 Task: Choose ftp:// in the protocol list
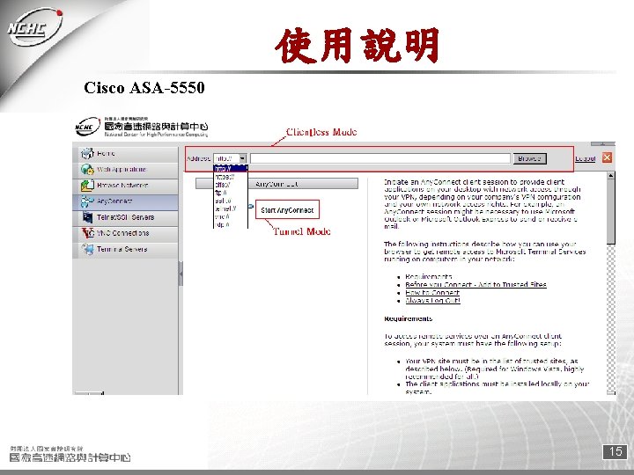coord(231,193)
